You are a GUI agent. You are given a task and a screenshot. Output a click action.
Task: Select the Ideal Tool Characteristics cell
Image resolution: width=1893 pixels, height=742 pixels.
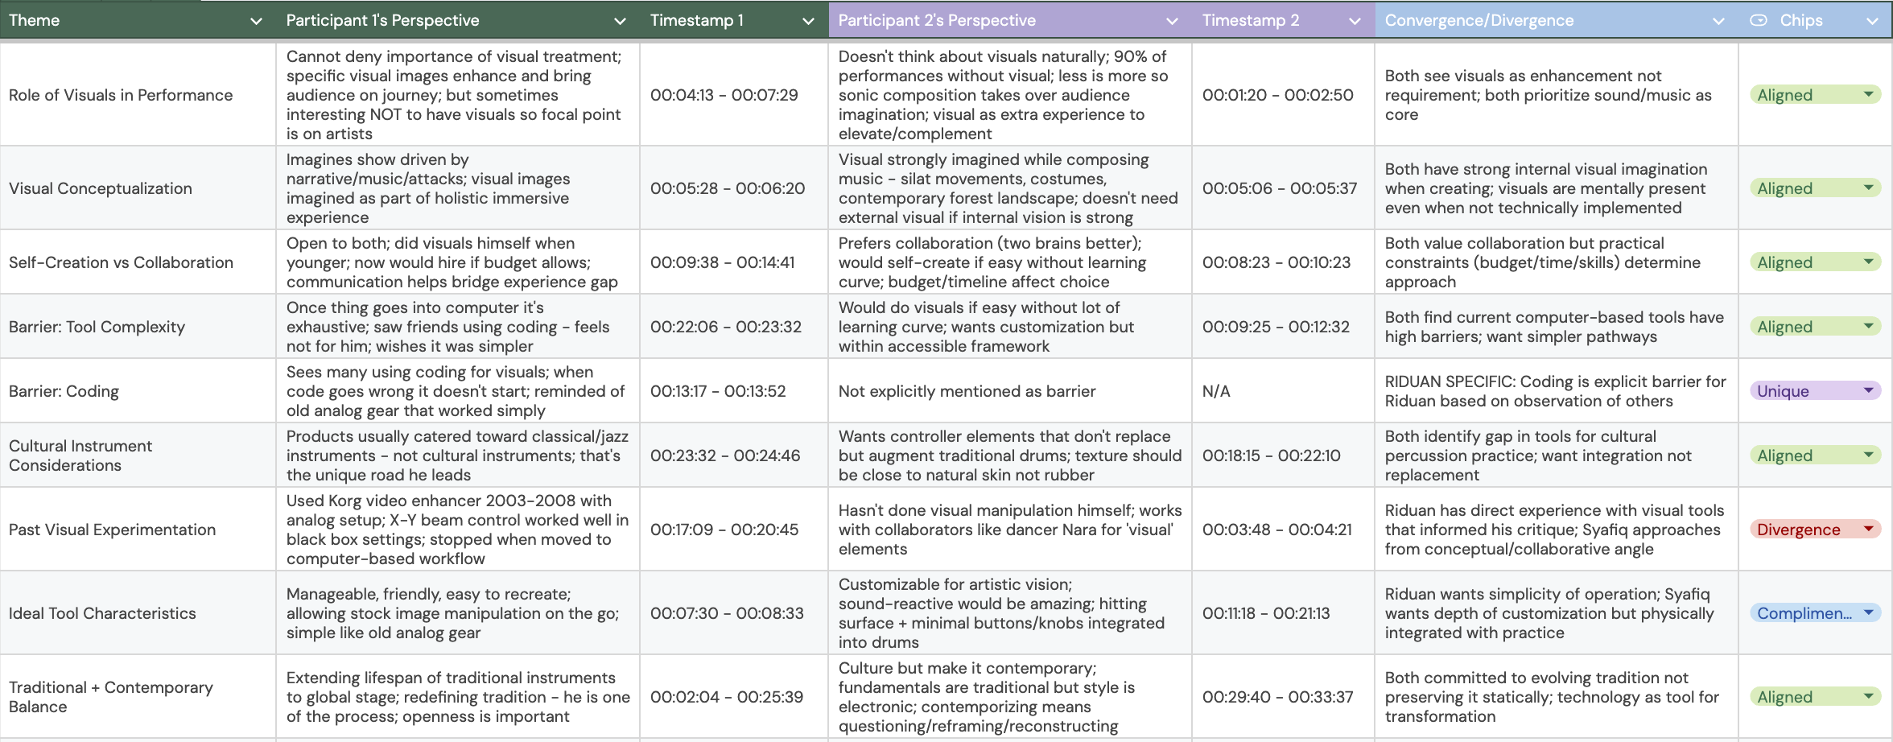pos(138,613)
